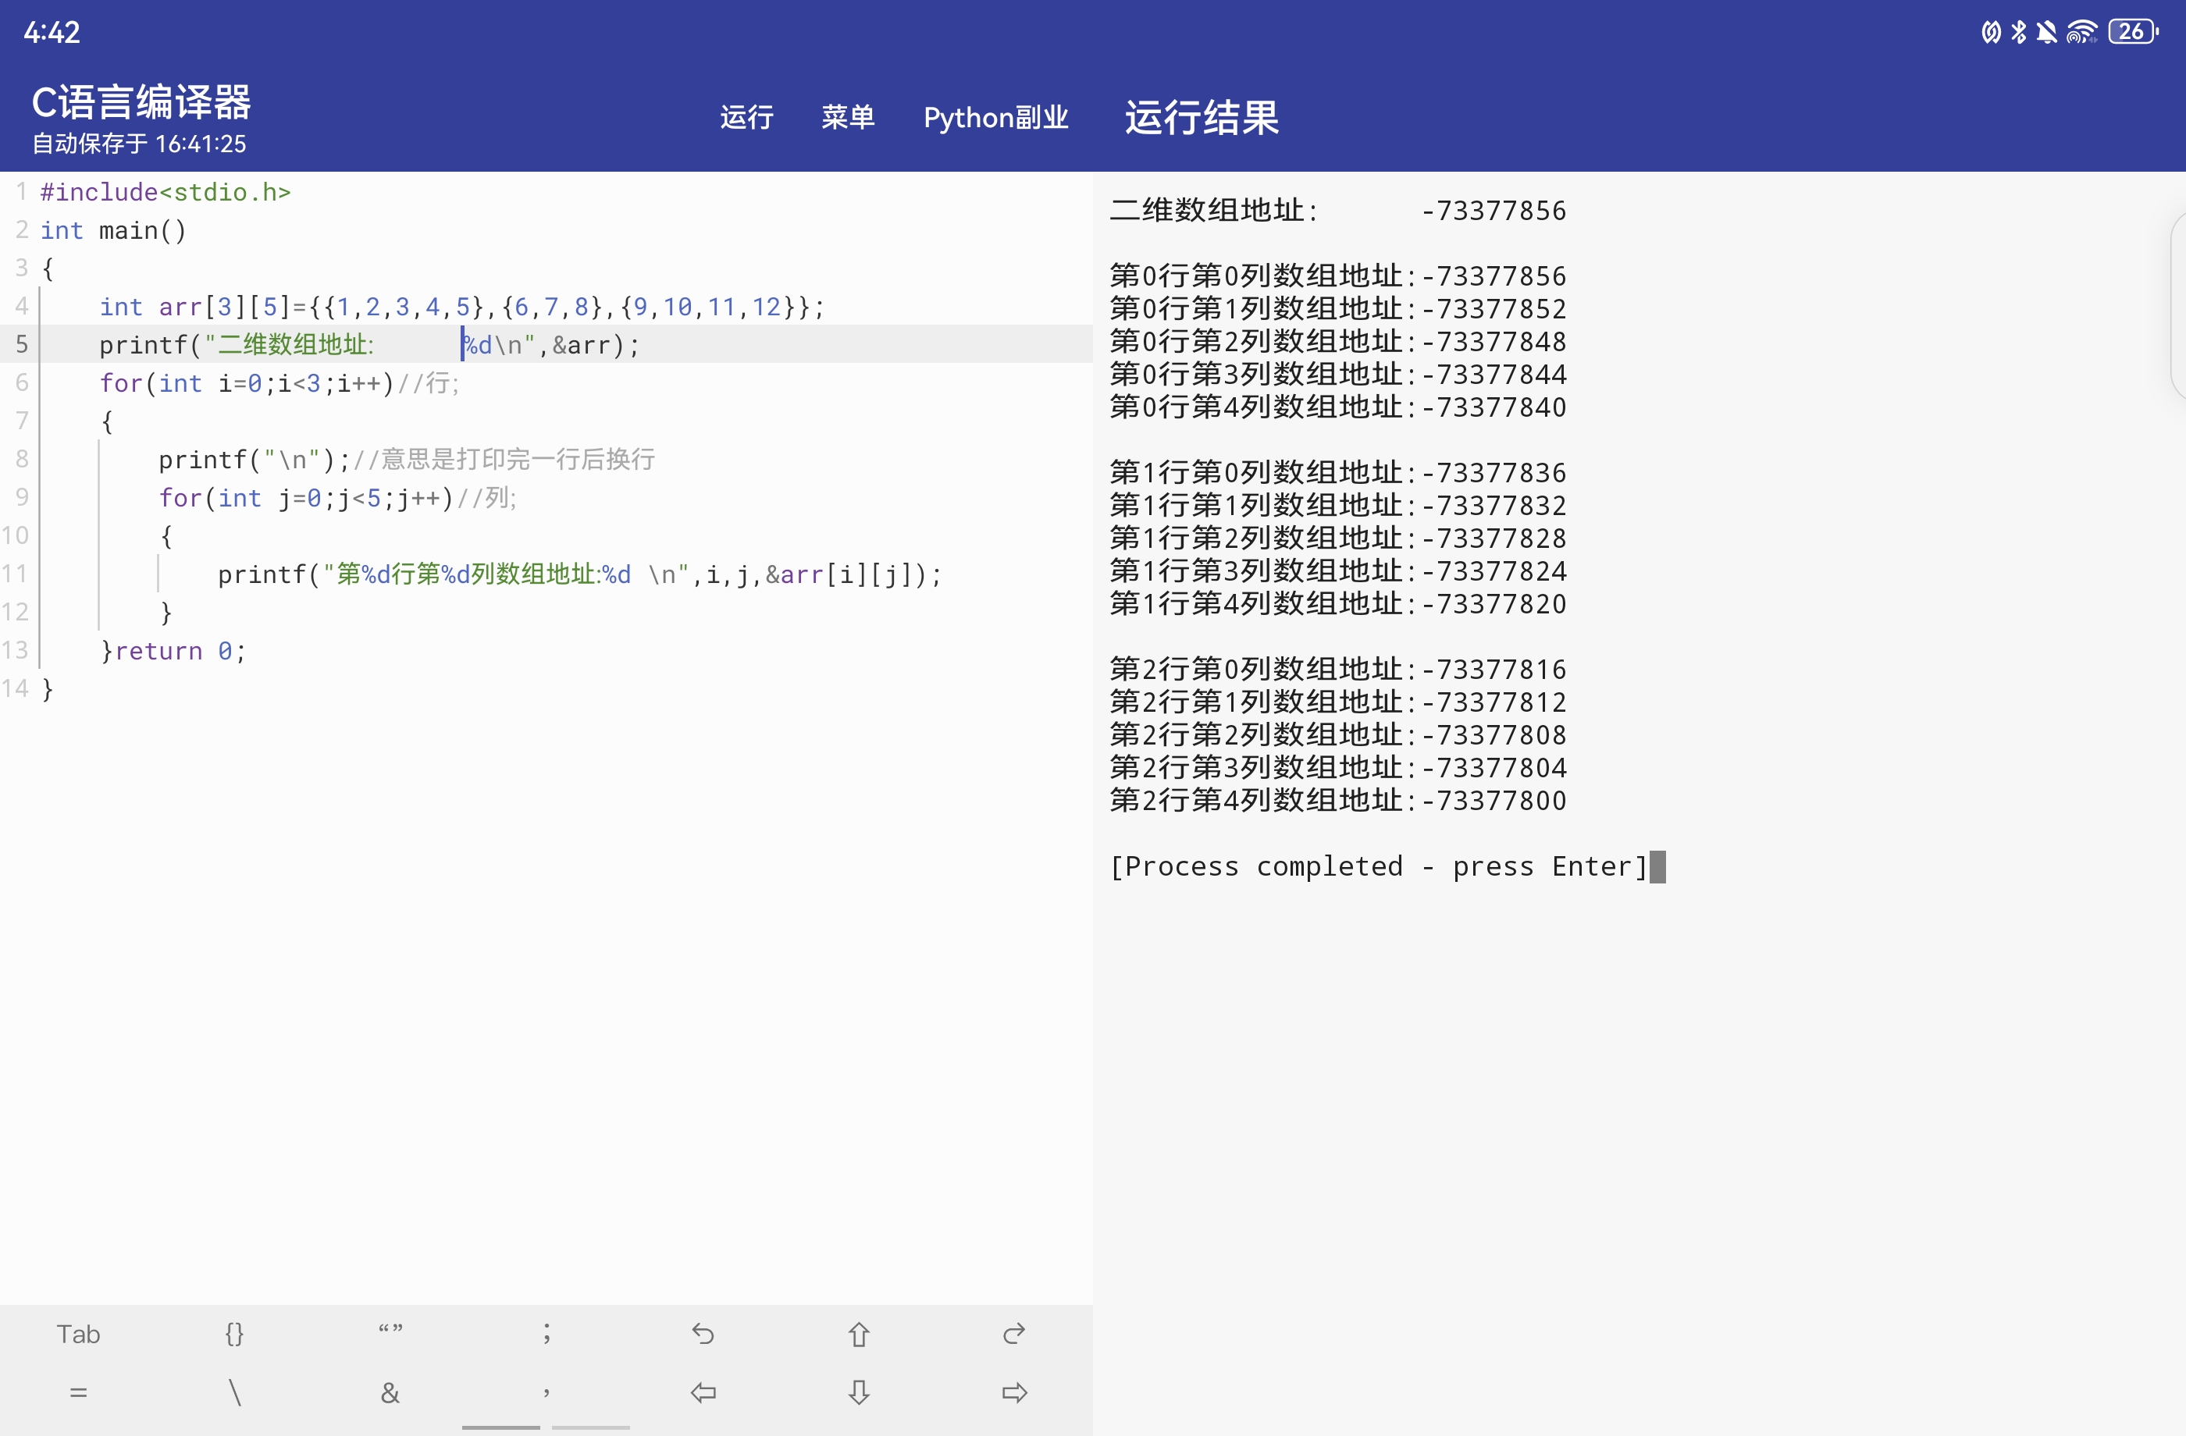This screenshot has width=2186, height=1436.
Task: Tap the battery indicator in status bar
Action: click(2133, 32)
